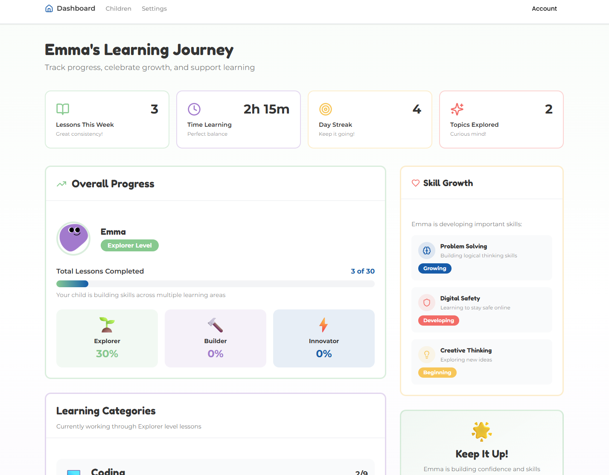Image resolution: width=609 pixels, height=475 pixels.
Task: Click the Total Lessons Completed progress bar
Action: 215,283
